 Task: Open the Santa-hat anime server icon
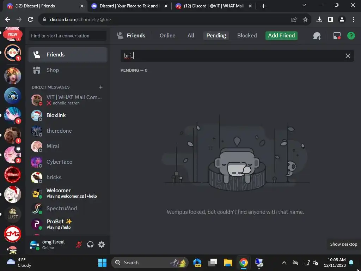[13, 194]
